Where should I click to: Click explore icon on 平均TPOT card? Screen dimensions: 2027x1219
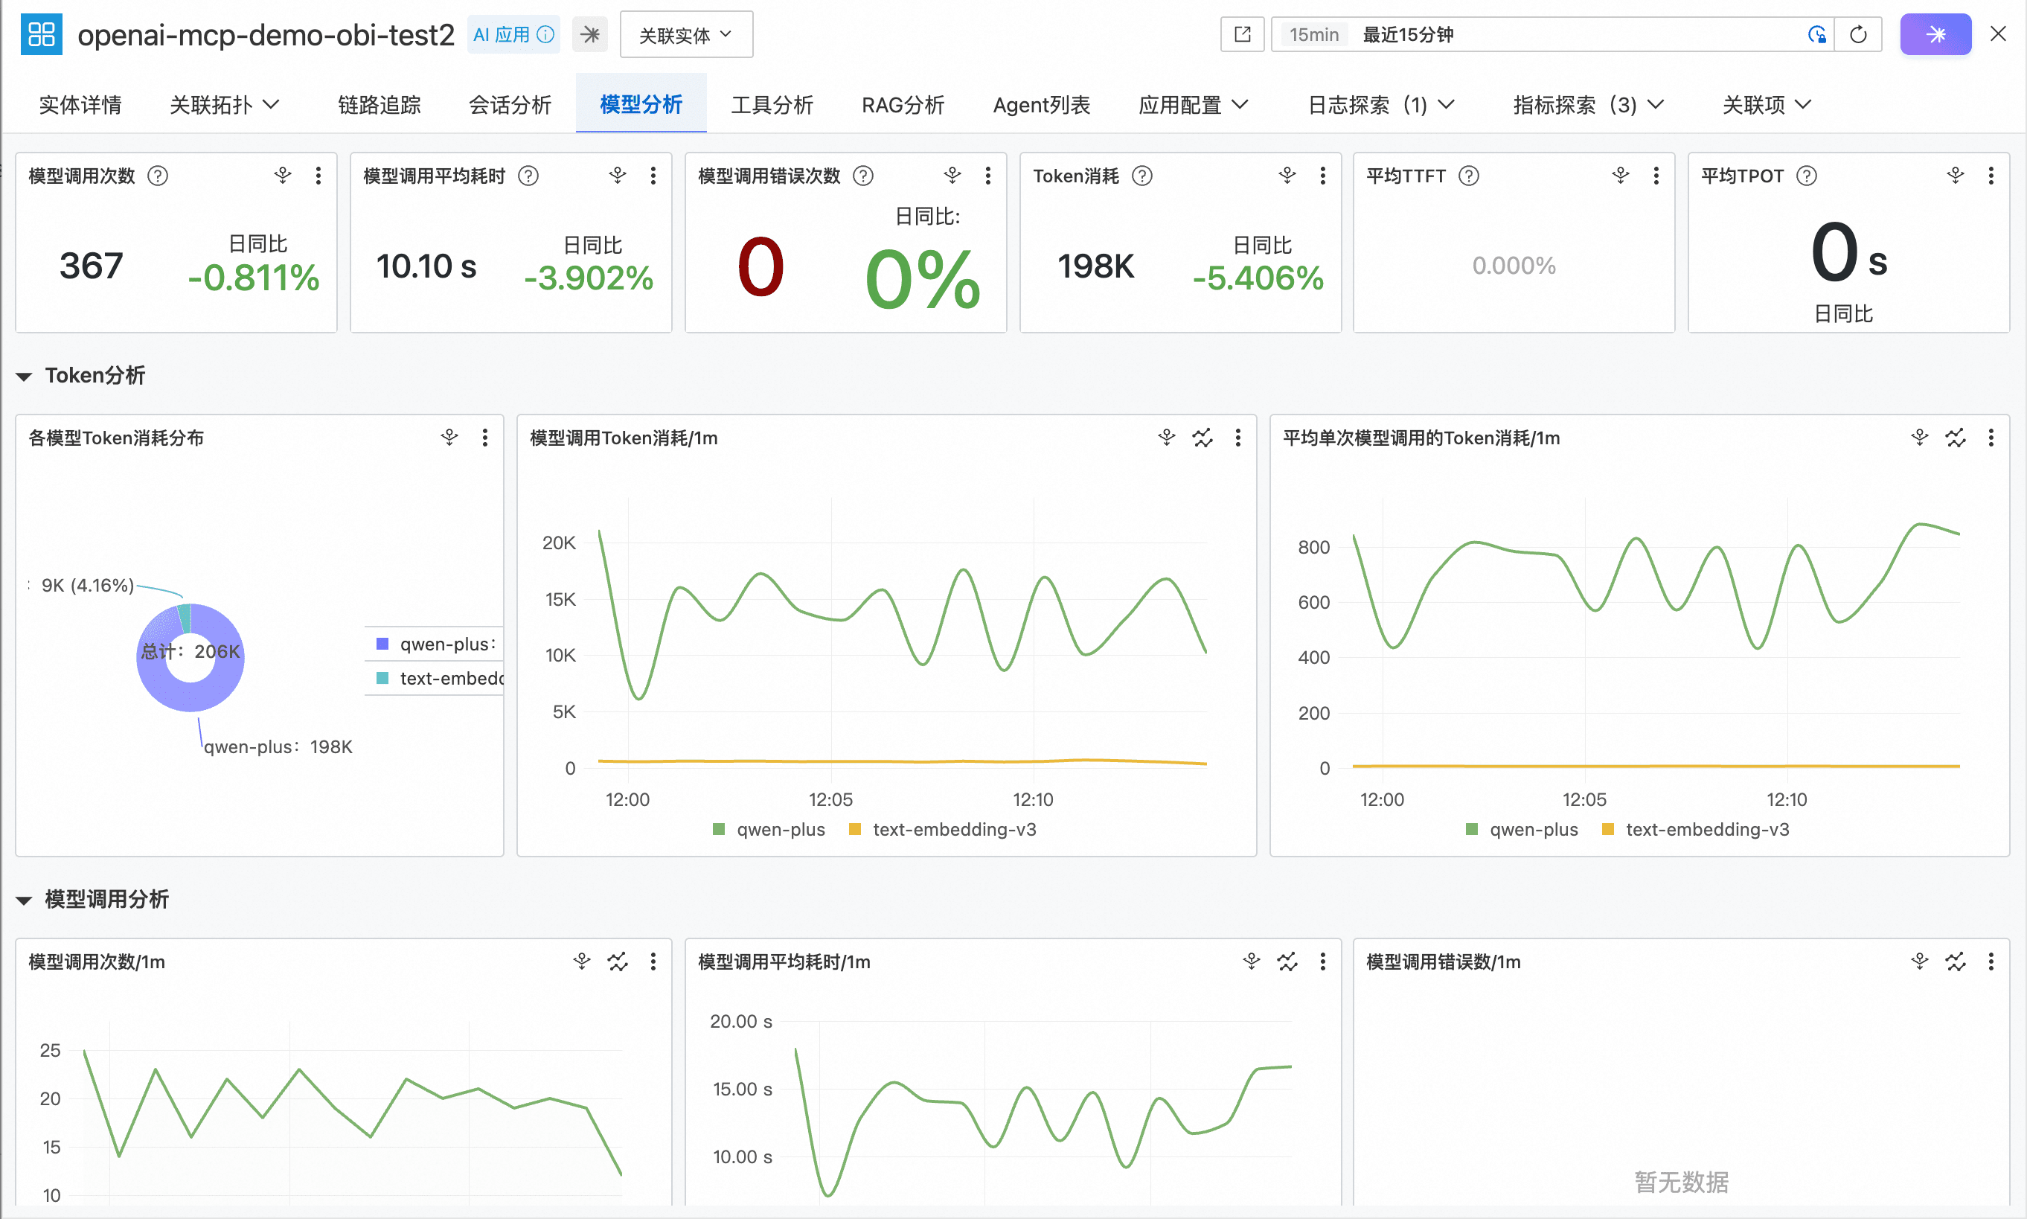(1956, 176)
